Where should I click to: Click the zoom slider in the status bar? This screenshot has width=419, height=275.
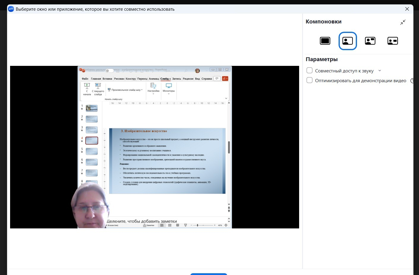pyautogui.click(x=198, y=225)
